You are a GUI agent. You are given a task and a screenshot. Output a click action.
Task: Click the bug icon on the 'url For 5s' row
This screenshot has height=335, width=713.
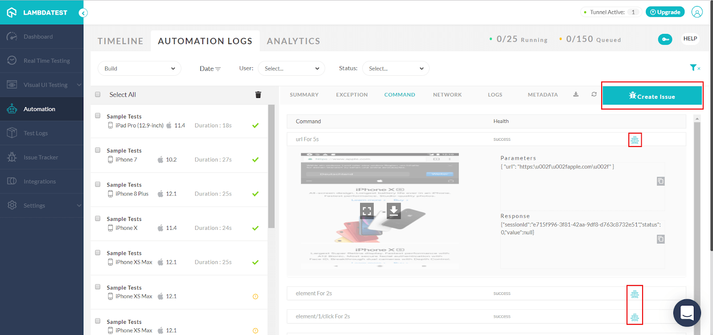point(635,140)
